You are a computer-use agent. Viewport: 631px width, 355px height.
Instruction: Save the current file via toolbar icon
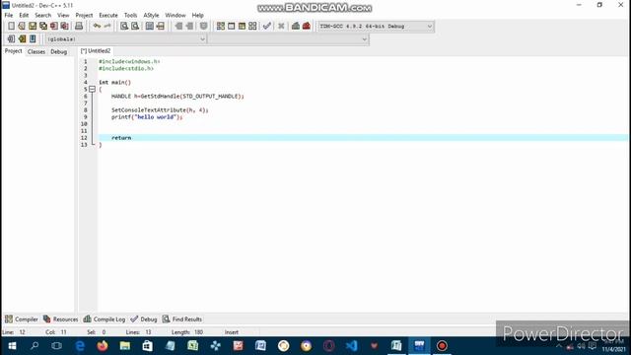[x=33, y=26]
